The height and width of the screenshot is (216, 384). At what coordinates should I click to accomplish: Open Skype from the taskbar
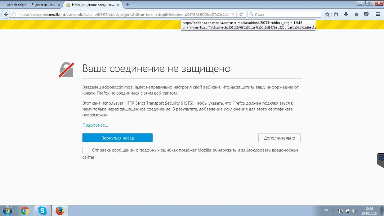(x=42, y=211)
